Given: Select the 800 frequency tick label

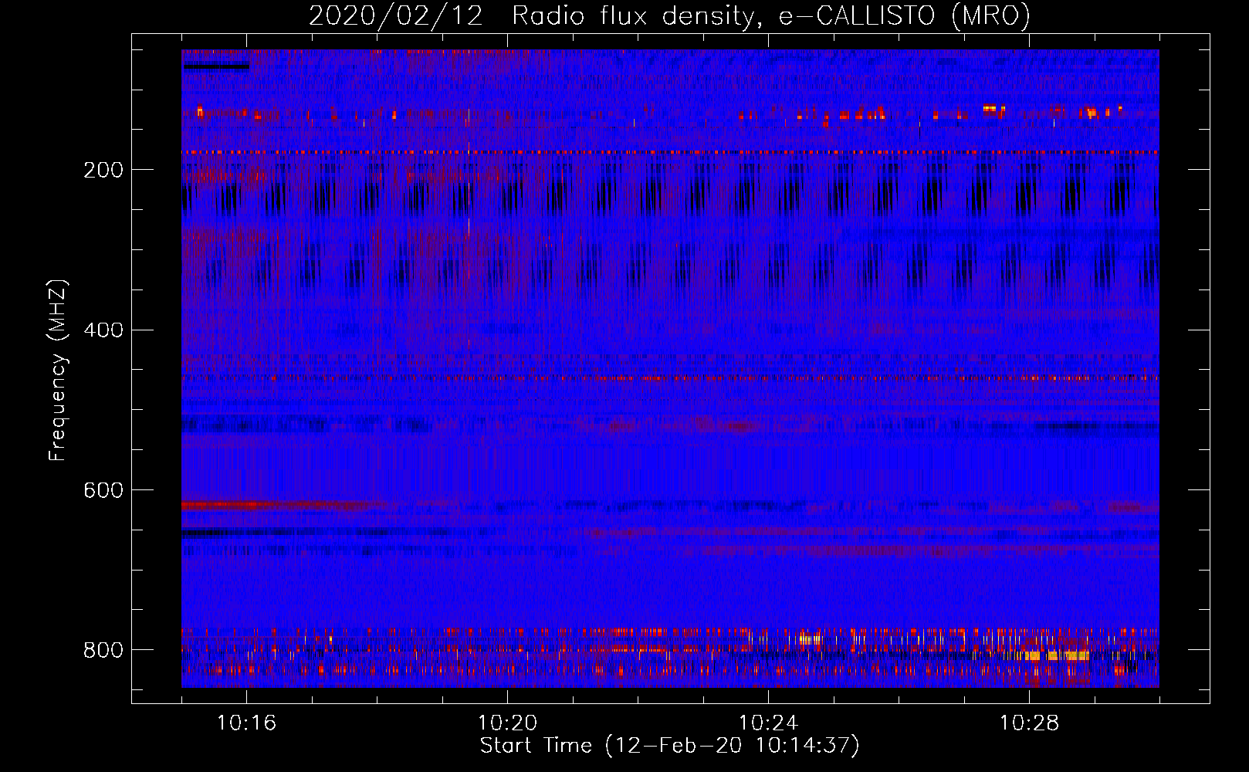Looking at the screenshot, I should (x=103, y=650).
